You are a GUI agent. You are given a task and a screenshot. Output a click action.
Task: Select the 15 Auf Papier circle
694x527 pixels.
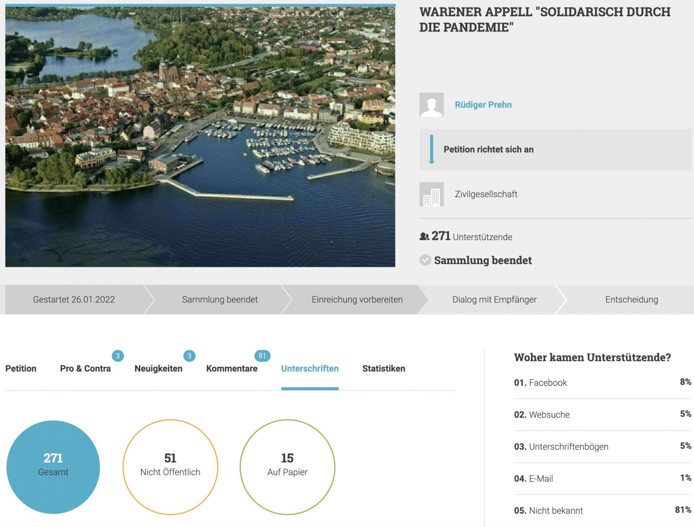[x=287, y=467]
